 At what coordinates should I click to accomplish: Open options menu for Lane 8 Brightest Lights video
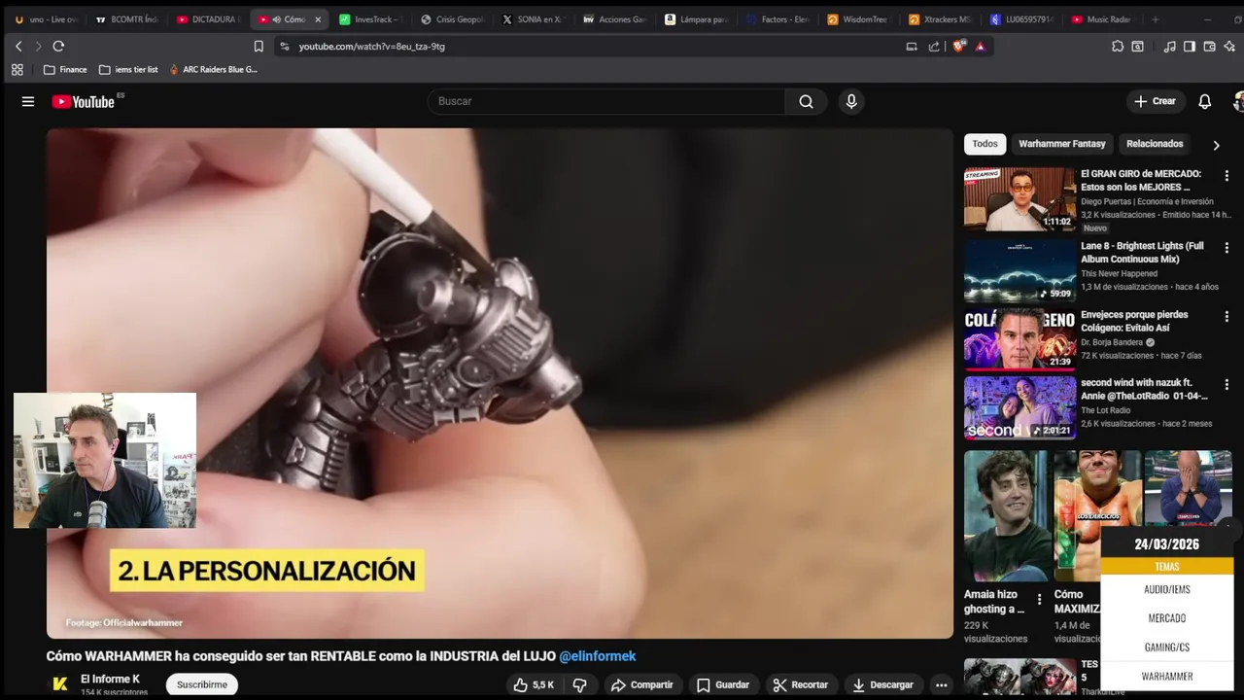tap(1227, 248)
